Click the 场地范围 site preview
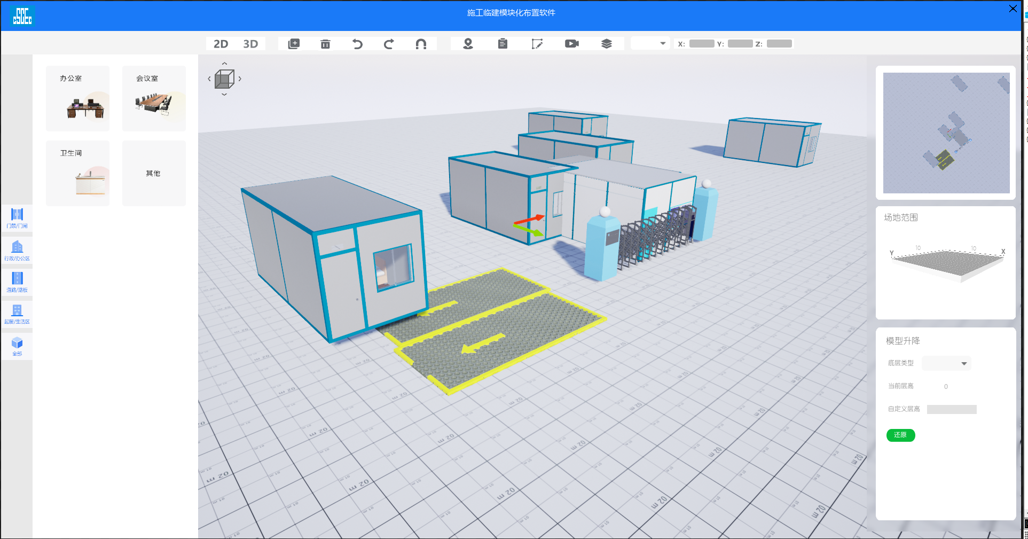 coord(946,263)
